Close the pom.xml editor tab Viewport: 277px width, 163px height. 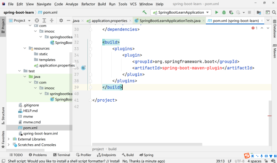262,20
